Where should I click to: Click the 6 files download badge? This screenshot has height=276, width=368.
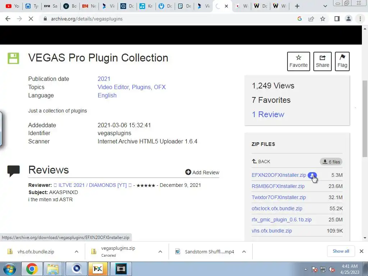[x=331, y=162]
